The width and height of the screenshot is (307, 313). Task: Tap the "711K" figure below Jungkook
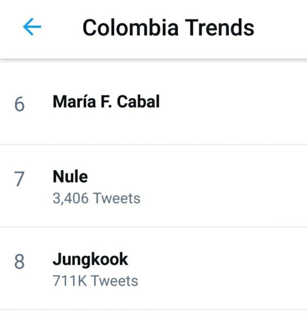(x=69, y=281)
